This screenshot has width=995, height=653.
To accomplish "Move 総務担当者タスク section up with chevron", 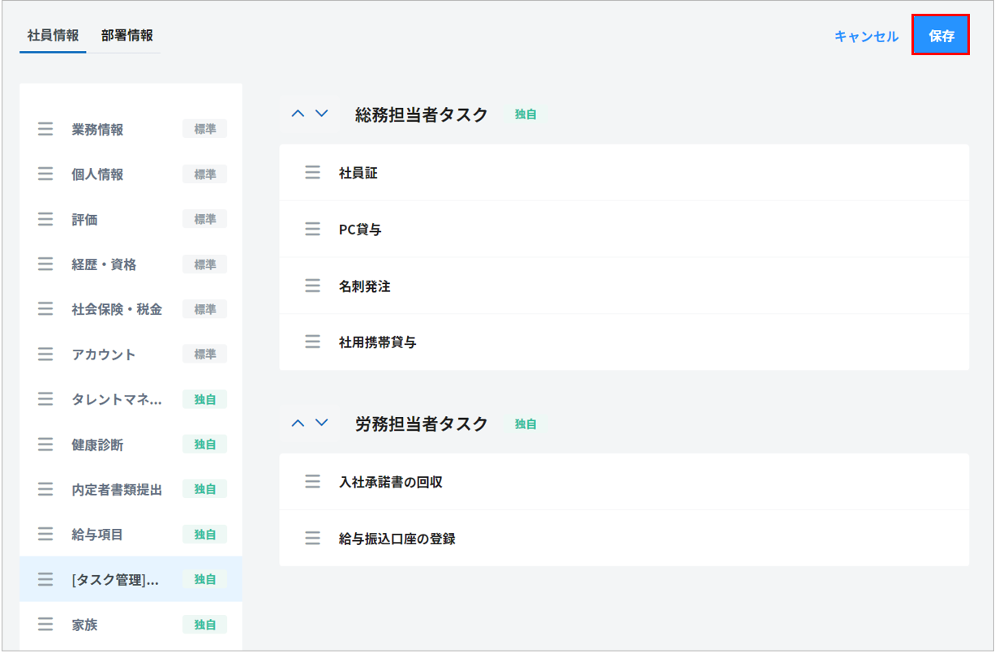I will point(298,114).
